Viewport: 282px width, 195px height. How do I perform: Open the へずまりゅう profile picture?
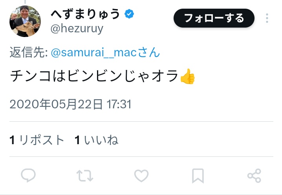25,21
